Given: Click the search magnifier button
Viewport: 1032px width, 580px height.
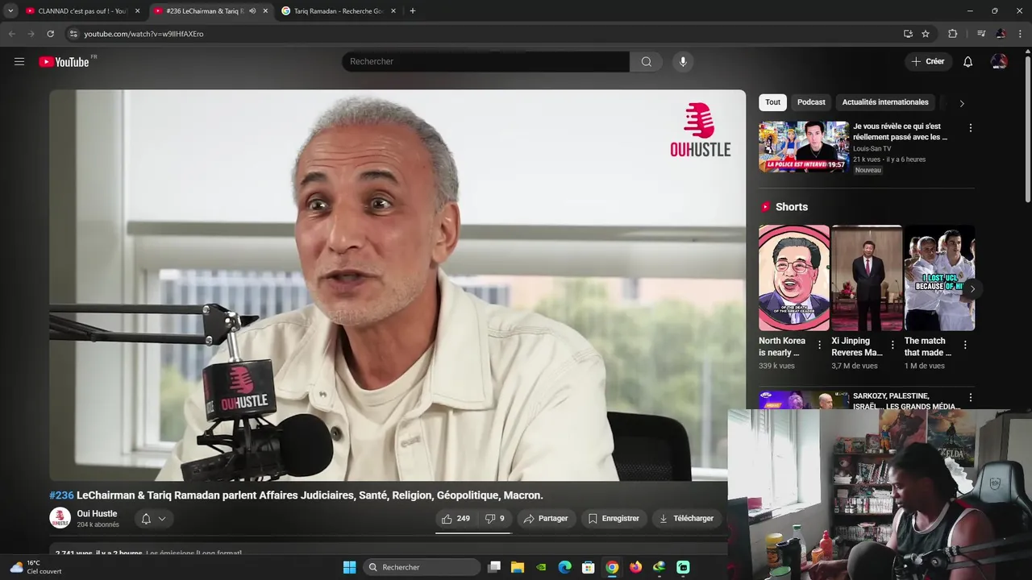Looking at the screenshot, I should (x=646, y=61).
